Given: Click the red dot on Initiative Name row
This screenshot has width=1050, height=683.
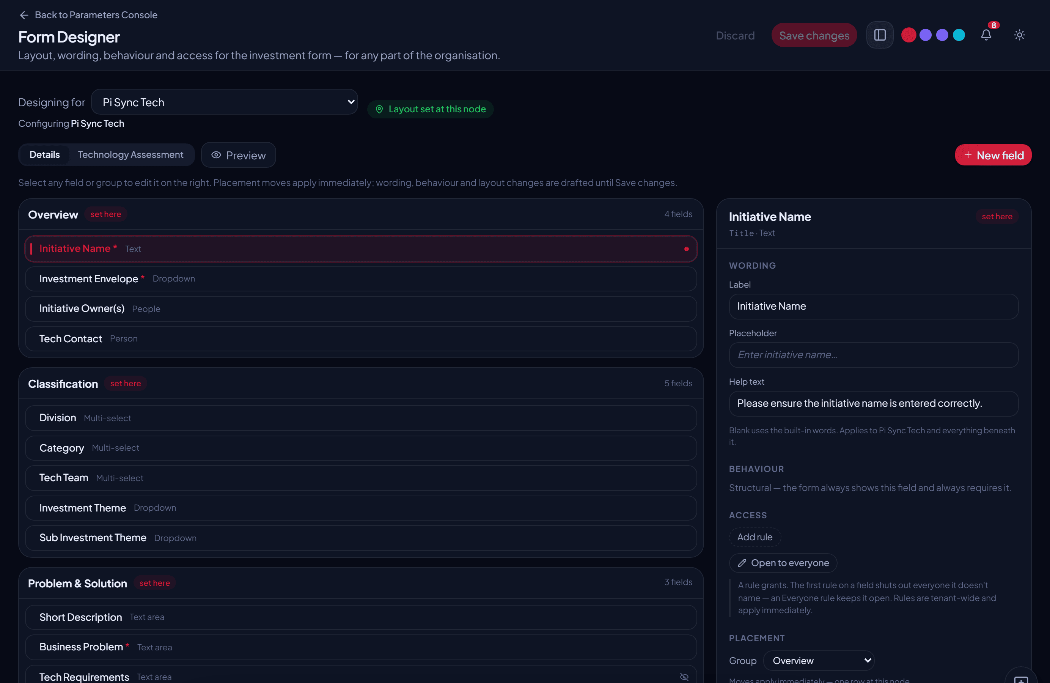Looking at the screenshot, I should click(x=686, y=249).
